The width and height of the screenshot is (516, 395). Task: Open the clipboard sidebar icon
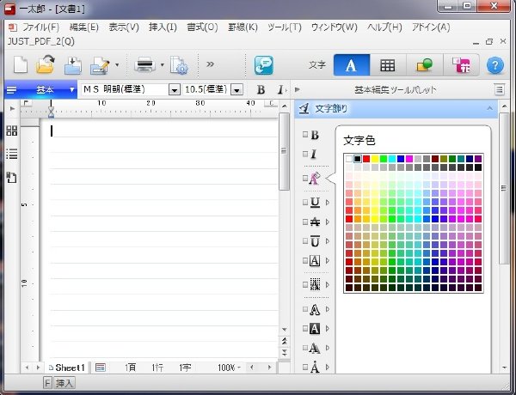point(11,178)
